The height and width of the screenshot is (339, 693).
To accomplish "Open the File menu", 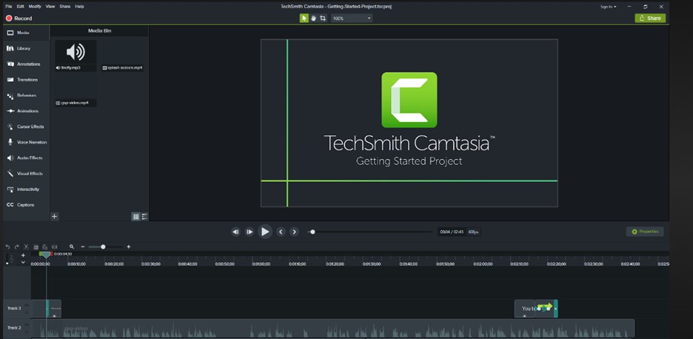I will click(8, 7).
